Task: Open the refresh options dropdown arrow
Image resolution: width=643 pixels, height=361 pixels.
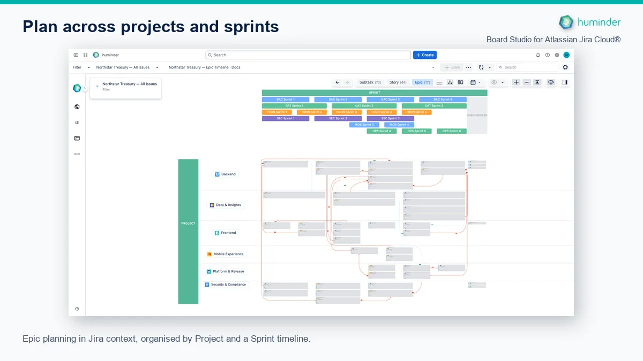Action: [489, 67]
